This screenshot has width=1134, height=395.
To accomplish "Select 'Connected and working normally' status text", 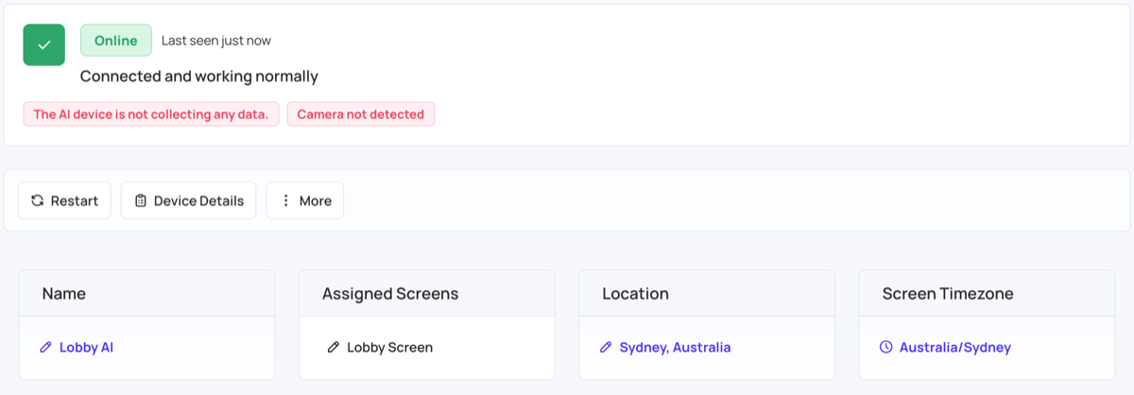I will 199,77.
